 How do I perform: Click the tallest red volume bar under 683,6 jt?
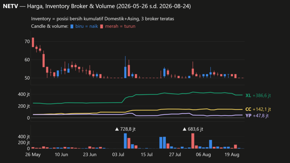coord(193,141)
